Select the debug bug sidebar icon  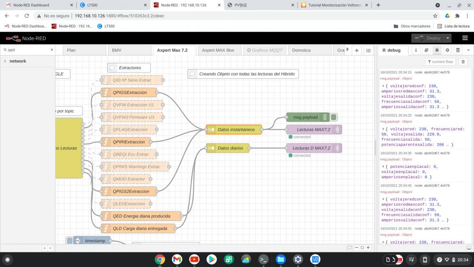tap(437, 50)
